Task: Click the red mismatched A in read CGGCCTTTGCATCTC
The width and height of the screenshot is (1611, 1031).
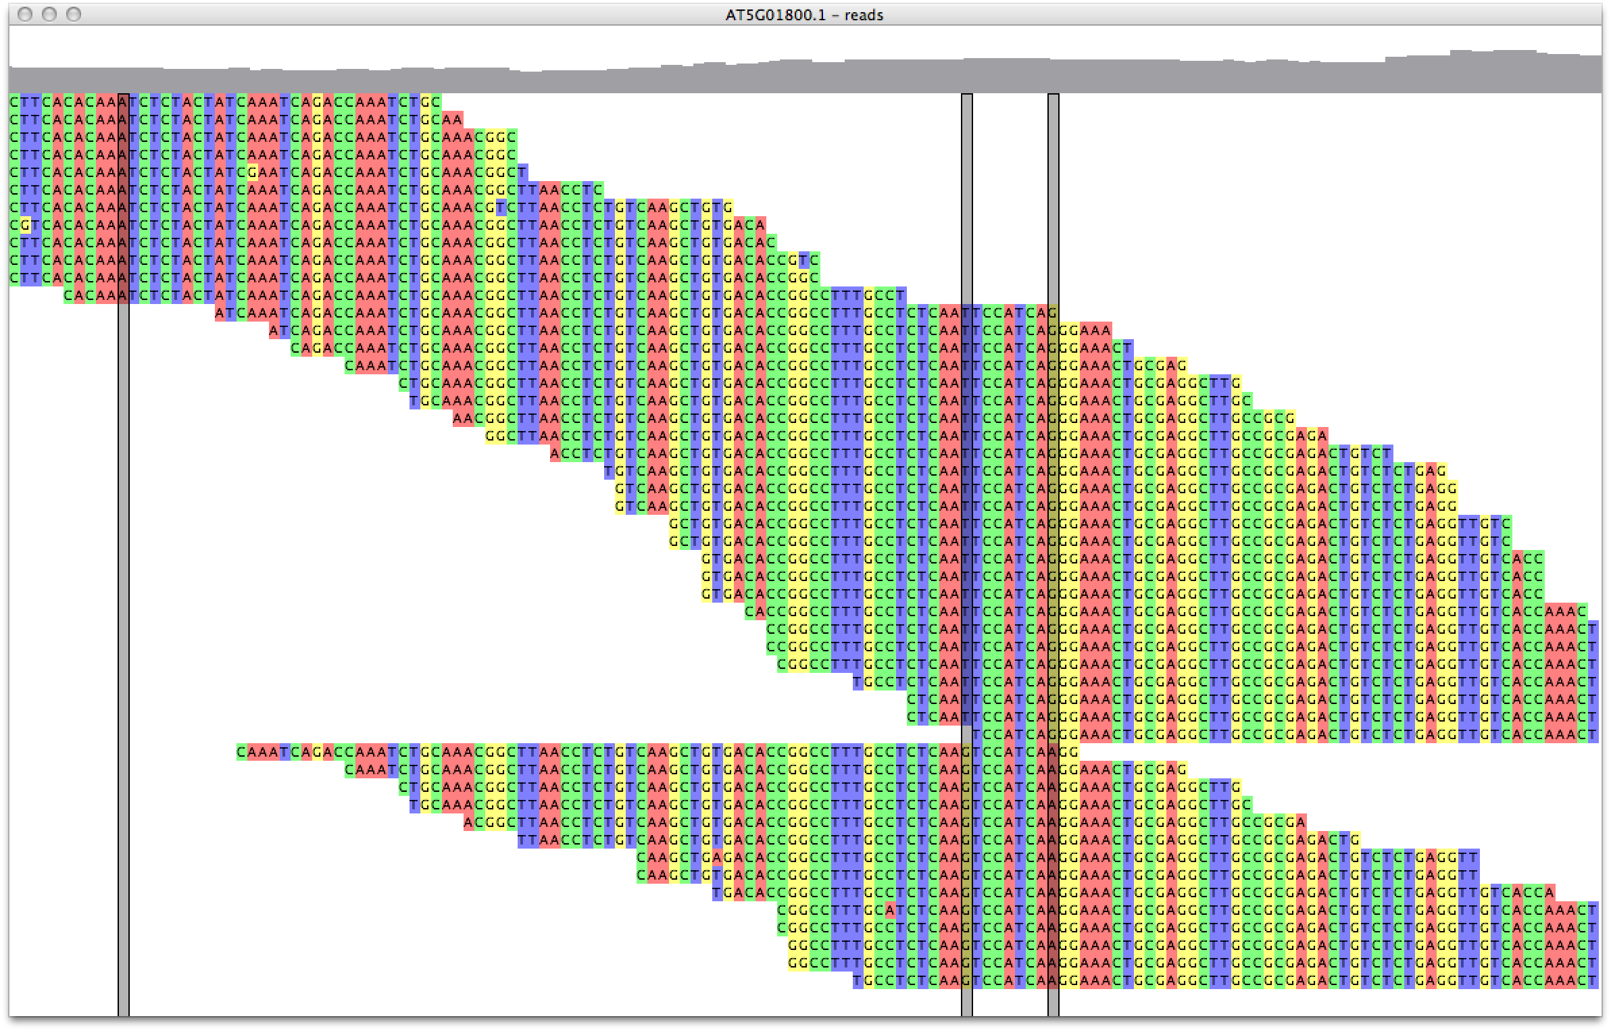Action: [x=891, y=910]
